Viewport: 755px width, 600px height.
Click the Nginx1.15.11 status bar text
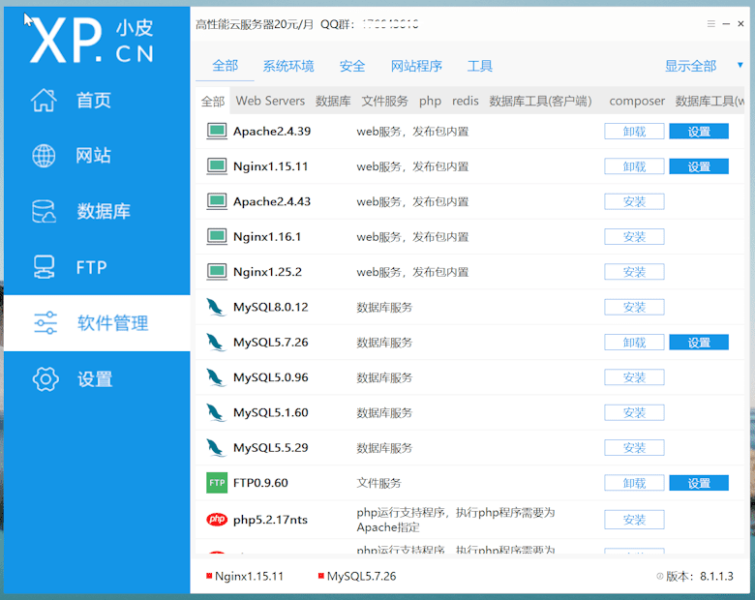point(249,576)
